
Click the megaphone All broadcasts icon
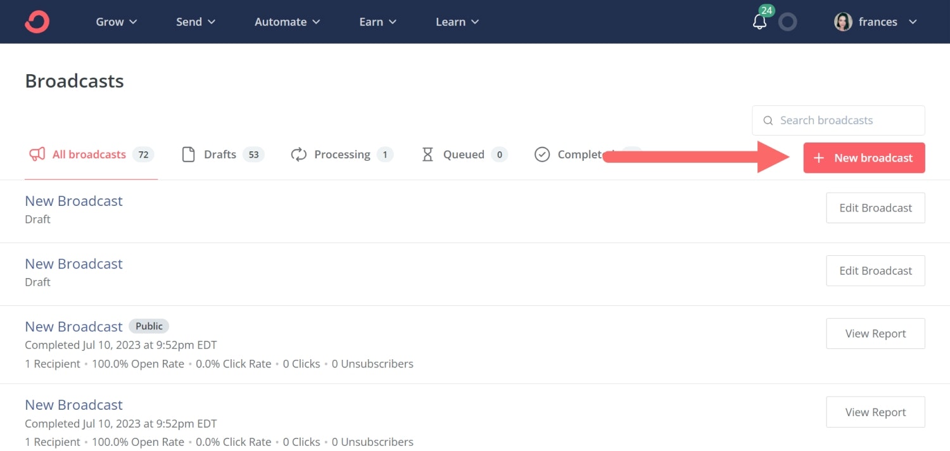pos(37,155)
